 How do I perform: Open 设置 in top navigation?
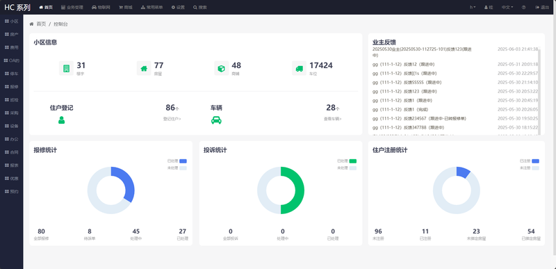coord(178,7)
